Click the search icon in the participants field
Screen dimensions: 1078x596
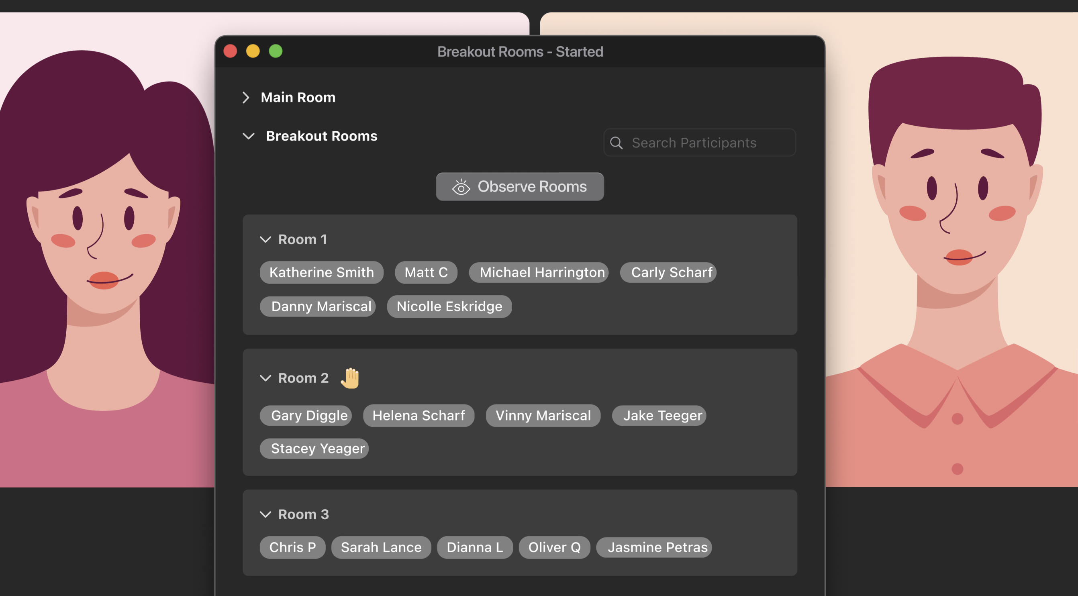[617, 143]
